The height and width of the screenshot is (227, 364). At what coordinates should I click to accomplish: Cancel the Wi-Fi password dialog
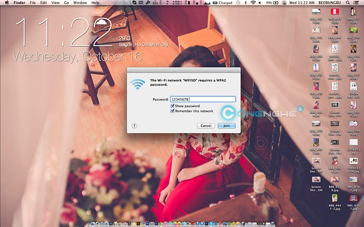[206, 126]
